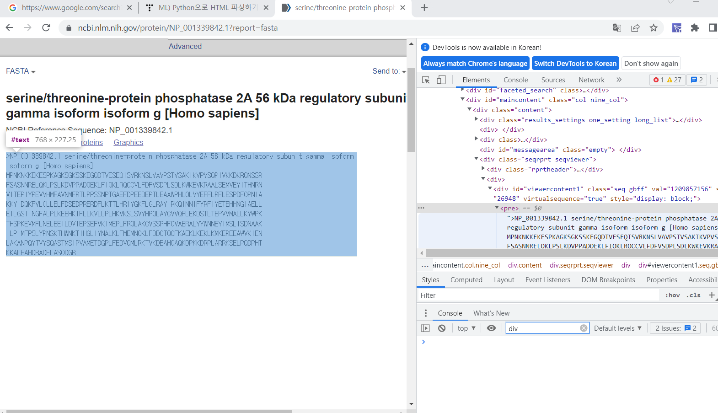Close the Google search tab

pyautogui.click(x=129, y=8)
